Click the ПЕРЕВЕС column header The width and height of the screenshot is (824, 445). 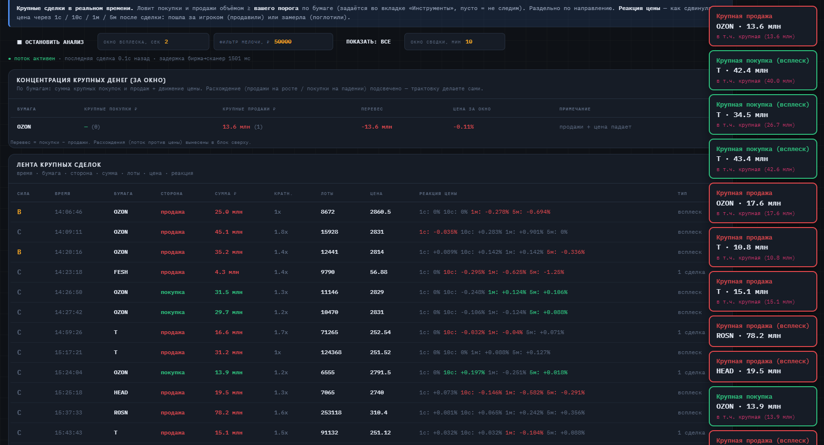372,109
